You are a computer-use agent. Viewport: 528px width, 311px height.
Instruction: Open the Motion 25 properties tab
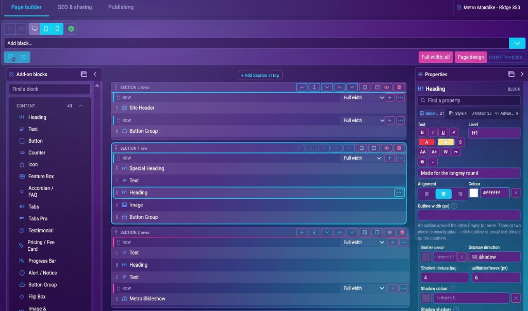[481, 113]
